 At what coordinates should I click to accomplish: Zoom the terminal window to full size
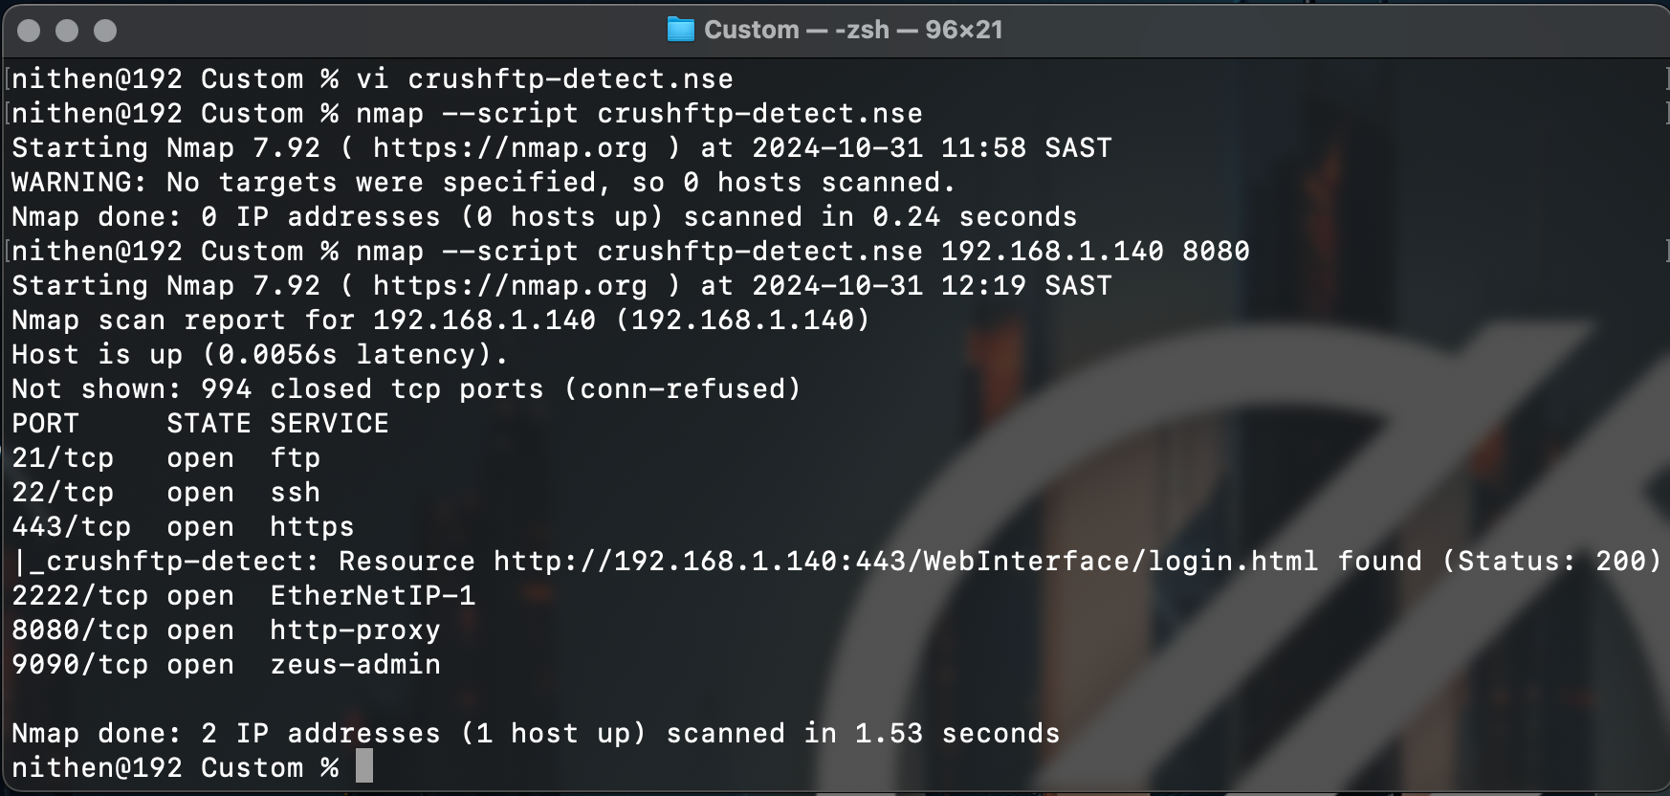105,31
